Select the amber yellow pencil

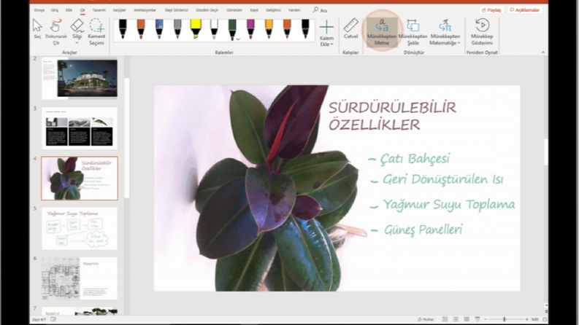pos(269,28)
